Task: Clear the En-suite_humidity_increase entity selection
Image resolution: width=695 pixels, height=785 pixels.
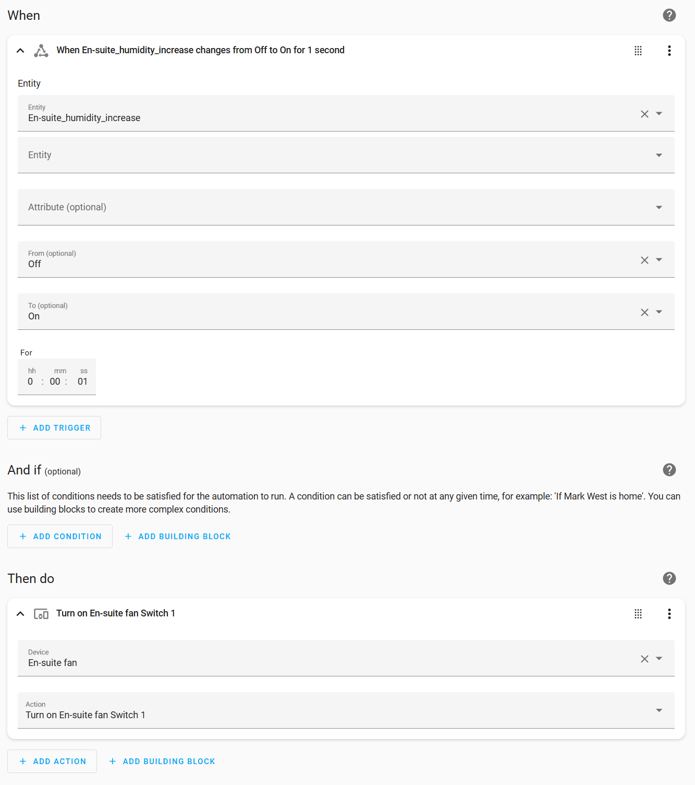Action: [x=644, y=114]
